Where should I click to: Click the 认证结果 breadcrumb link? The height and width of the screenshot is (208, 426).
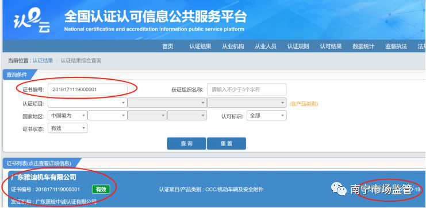pos(43,61)
